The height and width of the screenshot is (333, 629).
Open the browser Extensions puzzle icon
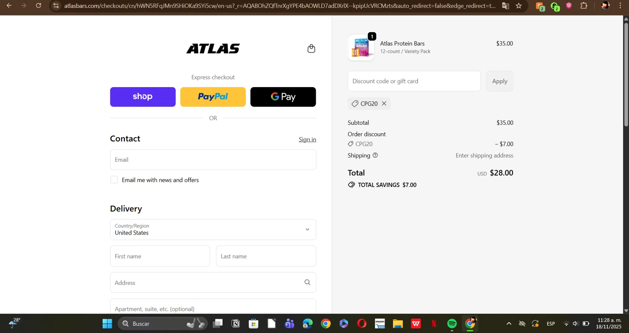[x=584, y=6]
